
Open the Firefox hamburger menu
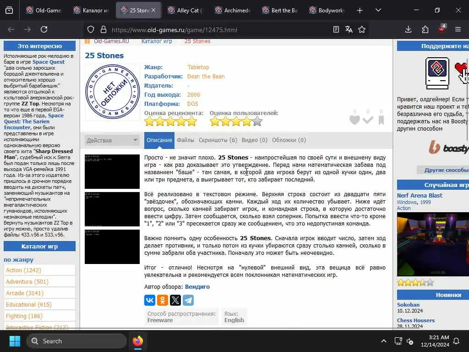[x=458, y=29]
